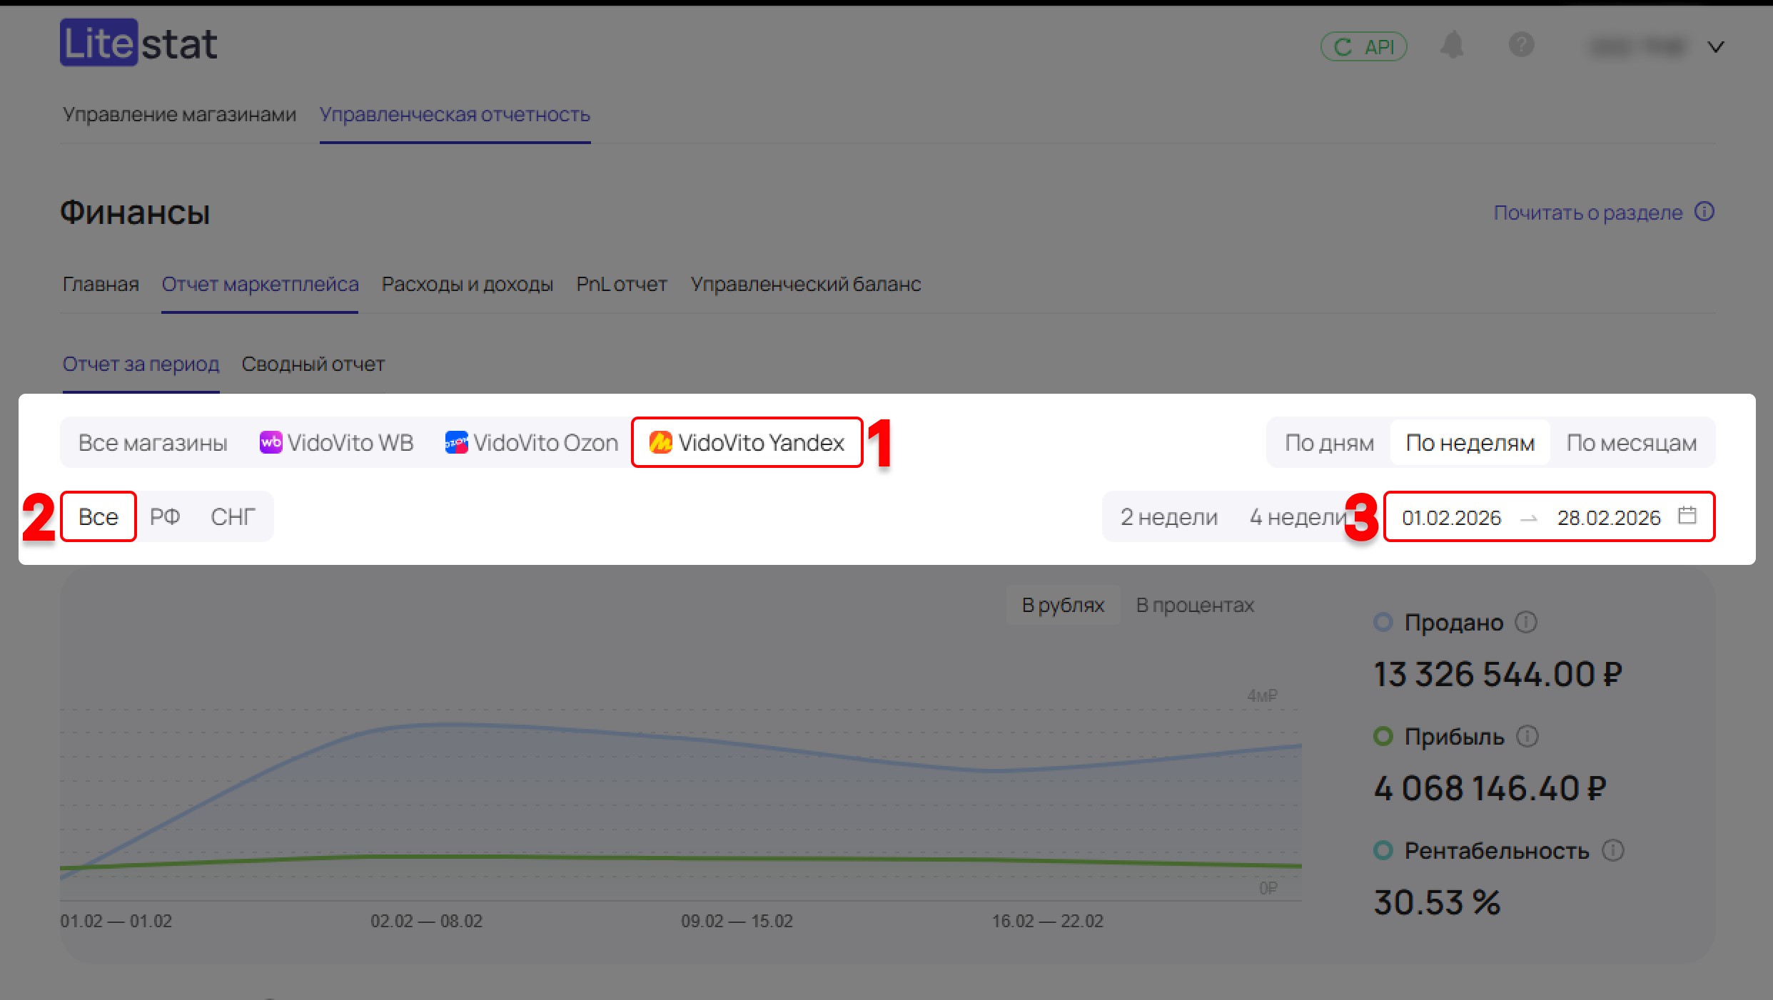Click the API sync status badge
The height and width of the screenshot is (1000, 1773).
pyautogui.click(x=1363, y=47)
